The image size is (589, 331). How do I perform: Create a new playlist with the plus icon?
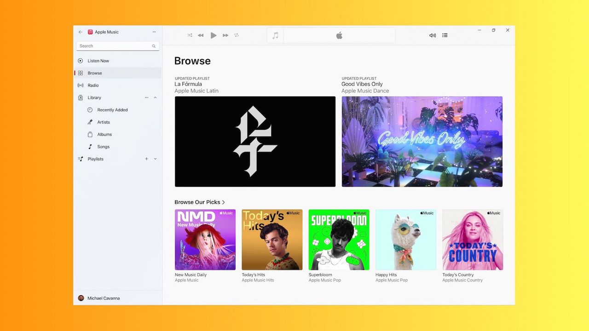pos(146,159)
